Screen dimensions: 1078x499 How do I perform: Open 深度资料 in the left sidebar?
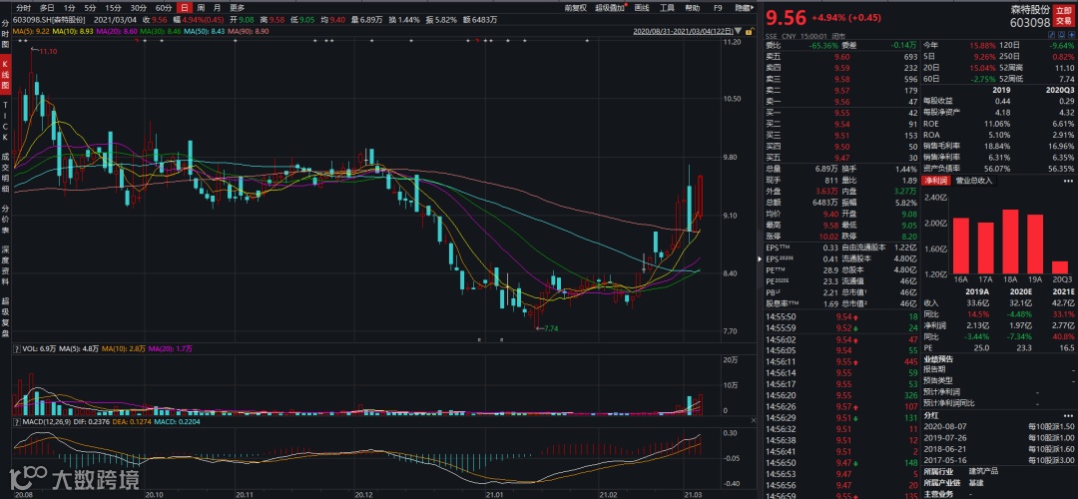6,264
